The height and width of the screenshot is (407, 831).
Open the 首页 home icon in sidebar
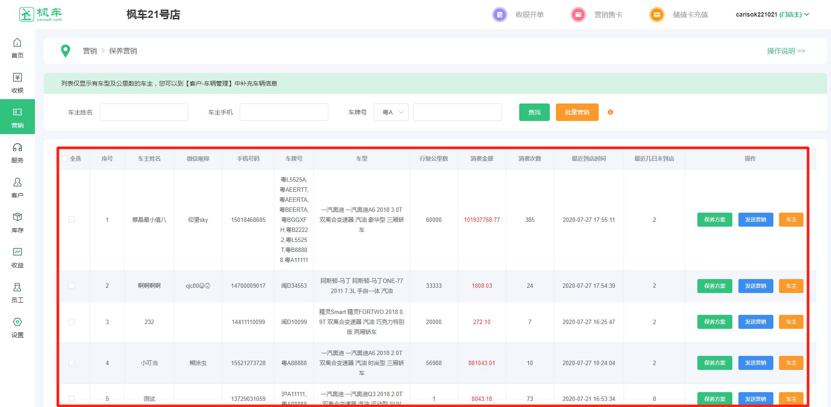(x=17, y=43)
